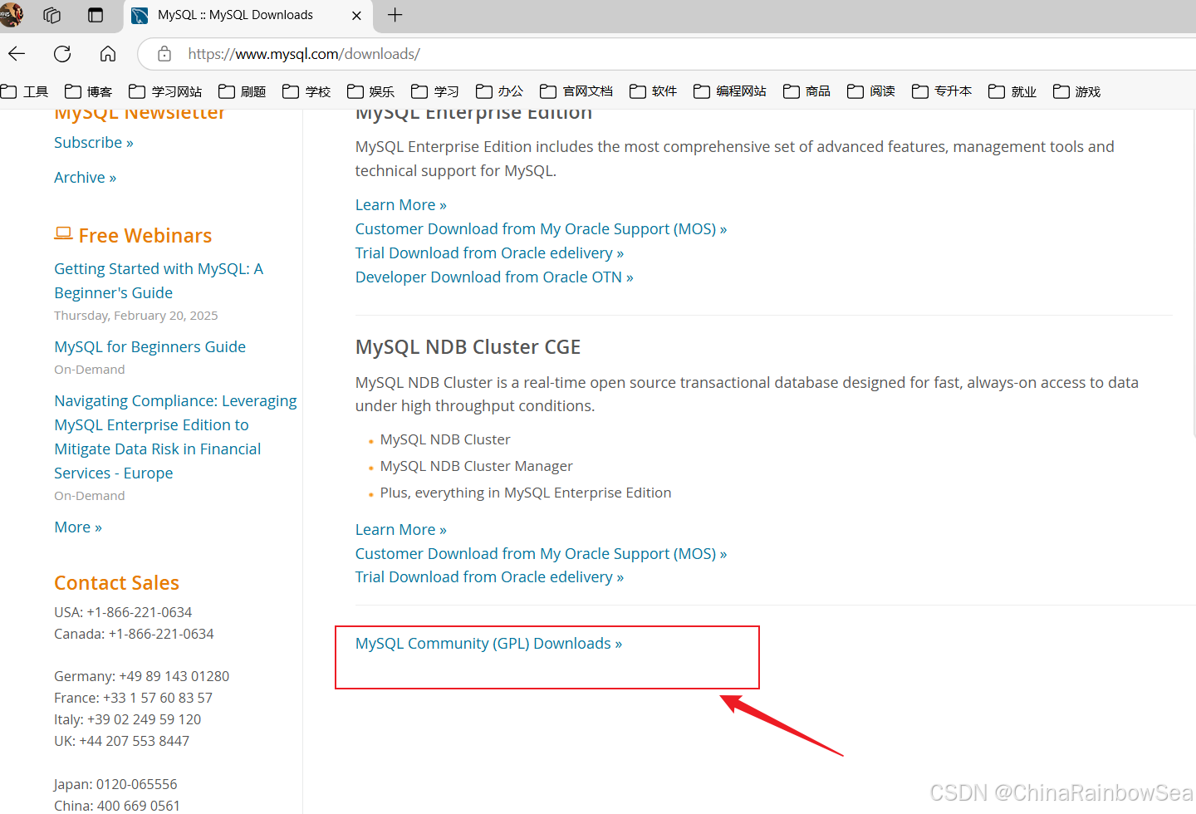The image size is (1196, 814).
Task: Select the MySQL Downloads tab
Action: pyautogui.click(x=235, y=15)
